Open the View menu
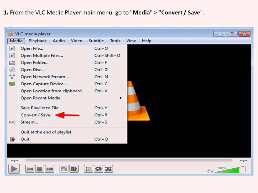The width and height of the screenshot is (258, 193). tap(131, 41)
